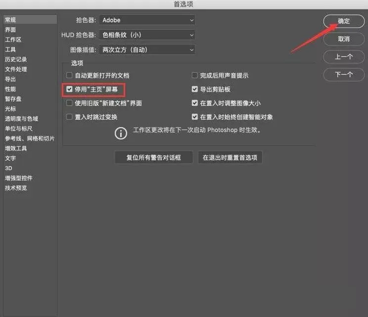This screenshot has width=368, height=317.
Task: Click 在退出时重置首选项 button
Action: (230, 157)
